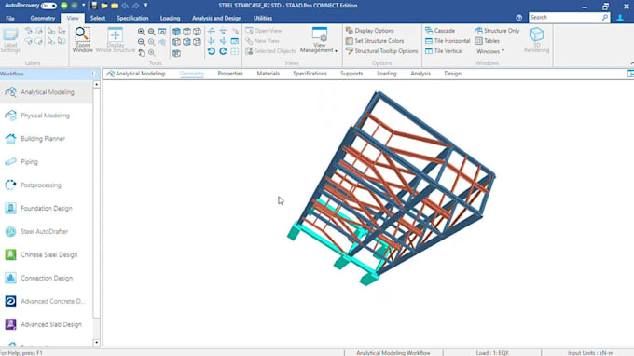Click Input Units kN-m in status bar
Image resolution: width=634 pixels, height=356 pixels.
pyautogui.click(x=590, y=353)
